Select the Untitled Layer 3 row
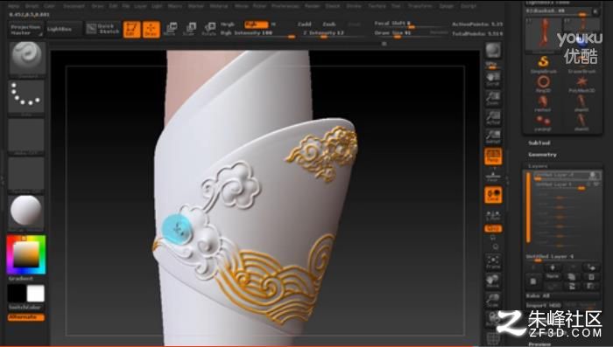The width and height of the screenshot is (613, 347). click(567, 184)
